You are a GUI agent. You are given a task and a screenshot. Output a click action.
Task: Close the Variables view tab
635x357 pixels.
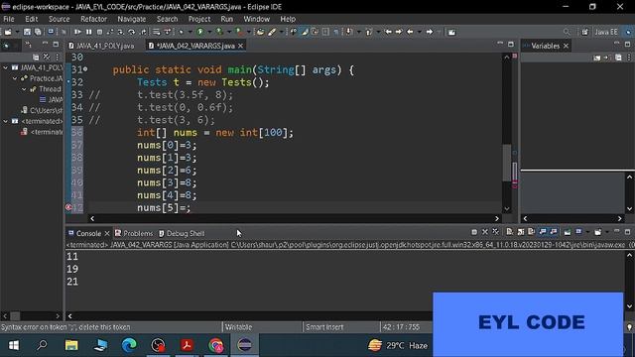pos(567,47)
